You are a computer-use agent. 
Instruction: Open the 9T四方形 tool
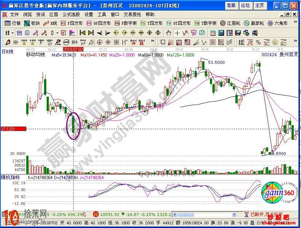179,23
